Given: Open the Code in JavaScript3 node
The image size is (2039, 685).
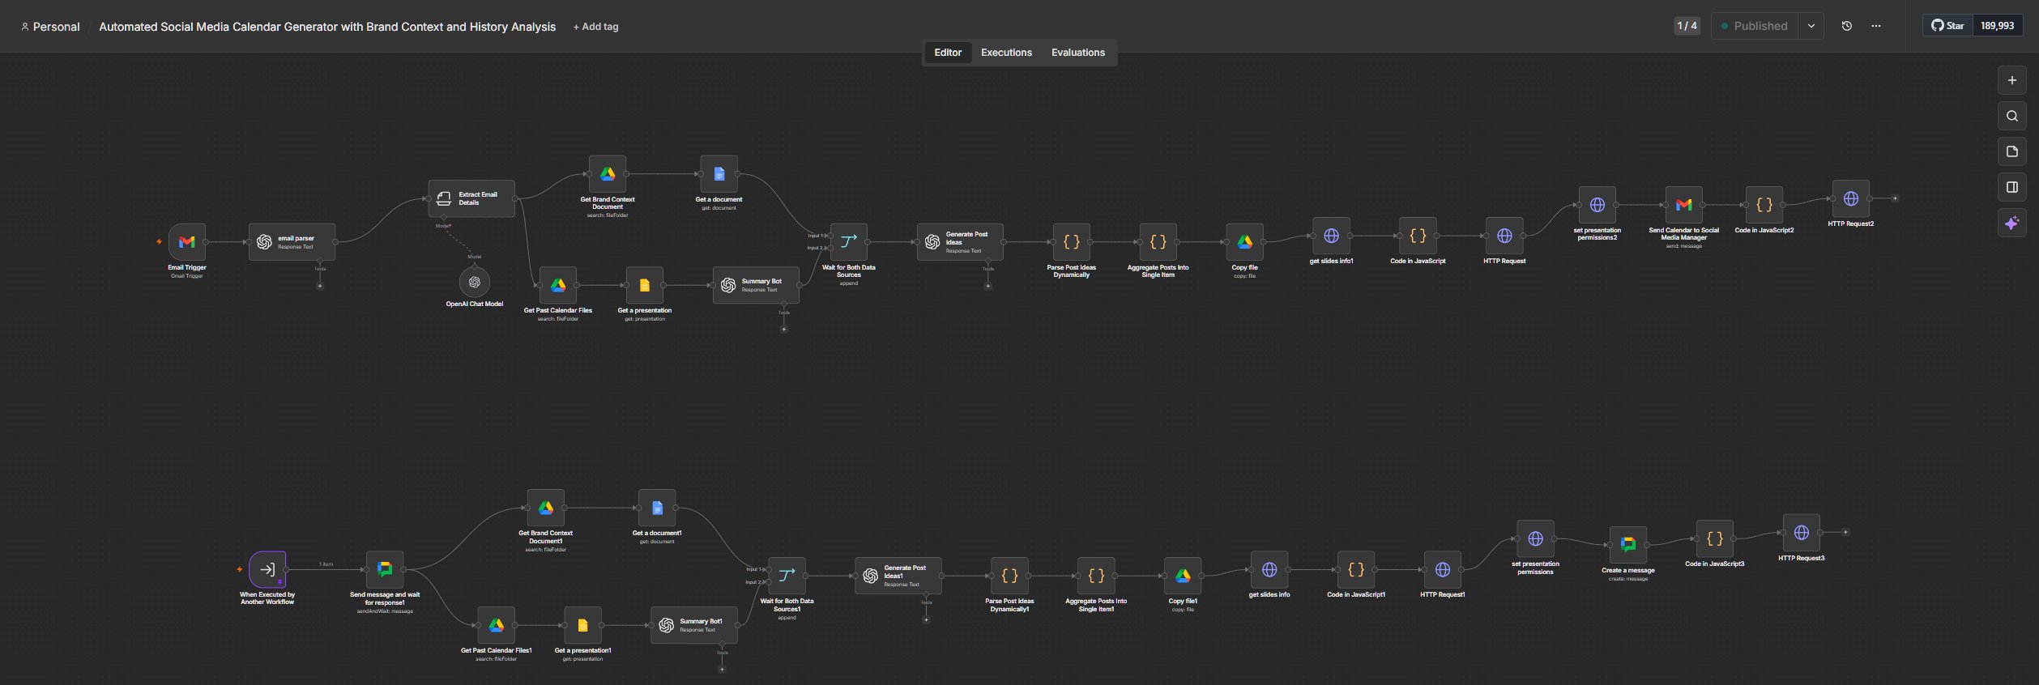Looking at the screenshot, I should [1715, 538].
